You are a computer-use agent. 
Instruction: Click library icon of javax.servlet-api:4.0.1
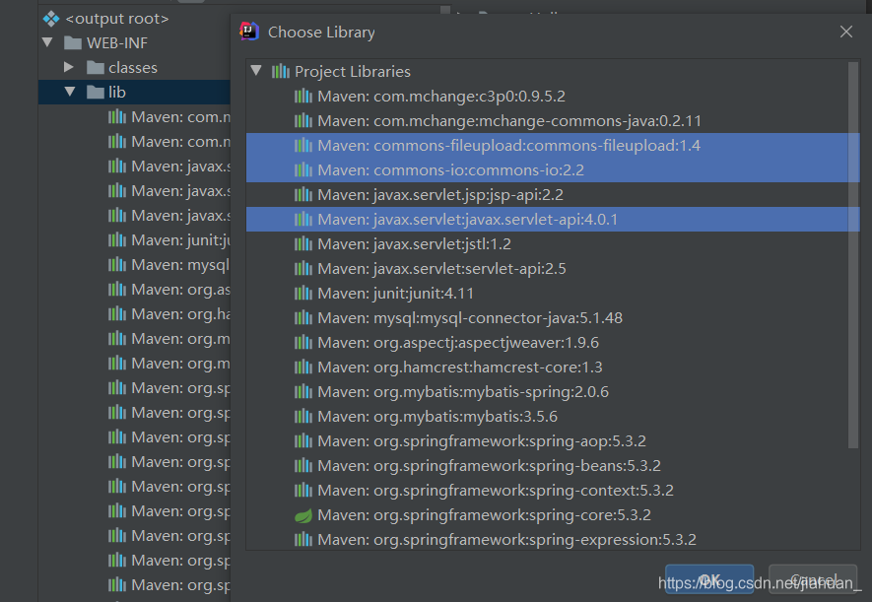click(303, 220)
